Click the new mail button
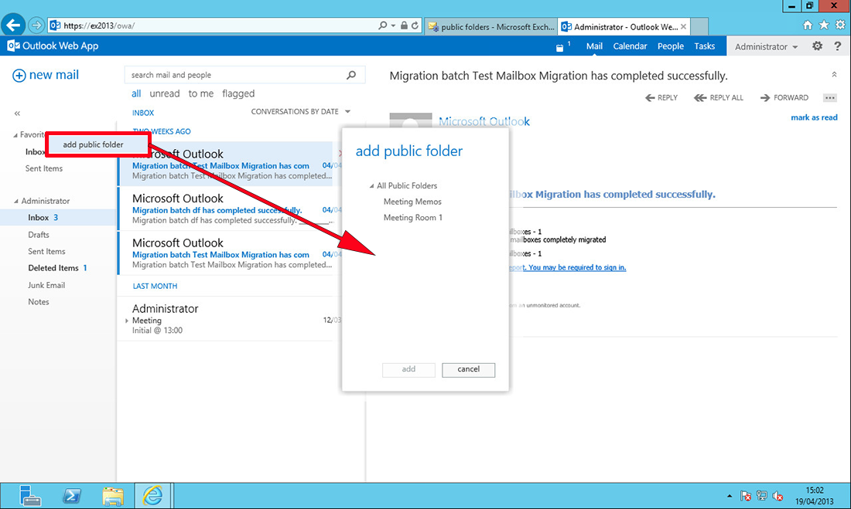 (x=45, y=74)
